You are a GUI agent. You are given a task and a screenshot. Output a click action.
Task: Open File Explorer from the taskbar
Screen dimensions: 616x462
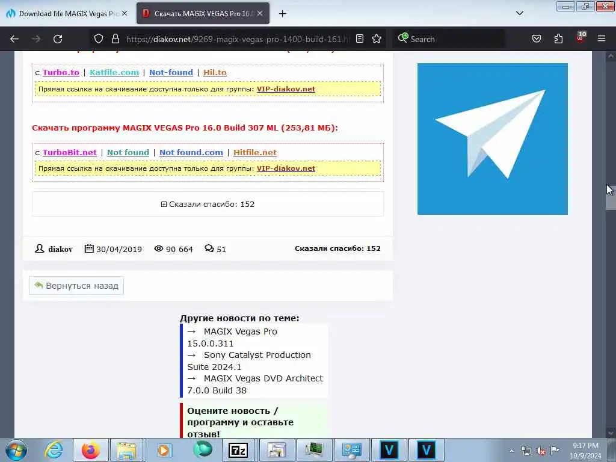click(126, 450)
